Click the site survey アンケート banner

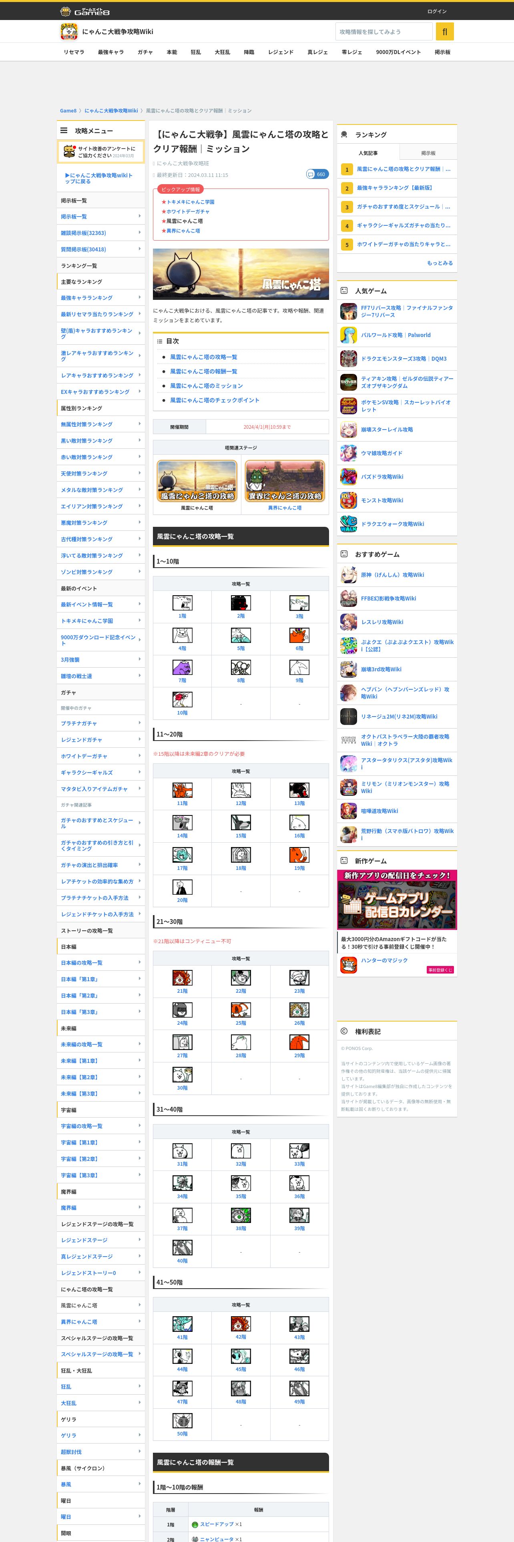[x=100, y=151]
